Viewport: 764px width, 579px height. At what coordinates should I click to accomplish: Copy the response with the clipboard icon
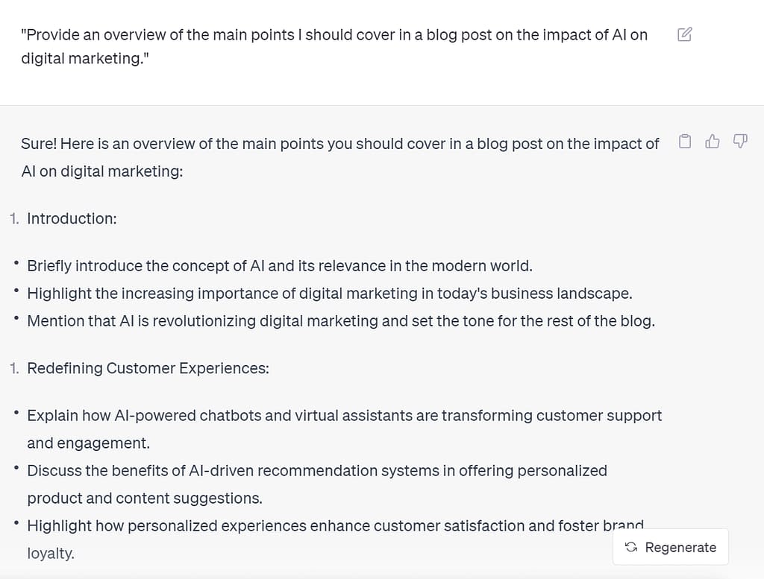(x=685, y=142)
